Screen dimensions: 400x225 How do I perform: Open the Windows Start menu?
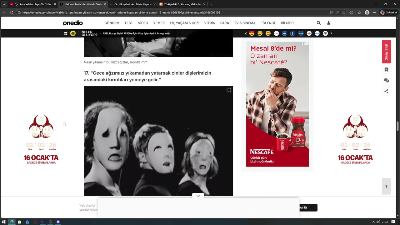(x=4, y=222)
